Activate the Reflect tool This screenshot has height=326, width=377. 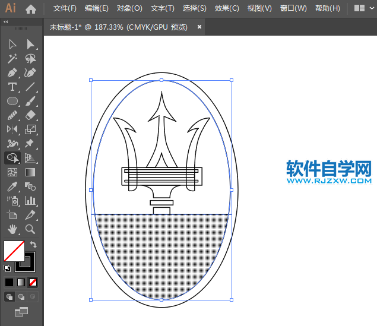[x=12, y=129]
